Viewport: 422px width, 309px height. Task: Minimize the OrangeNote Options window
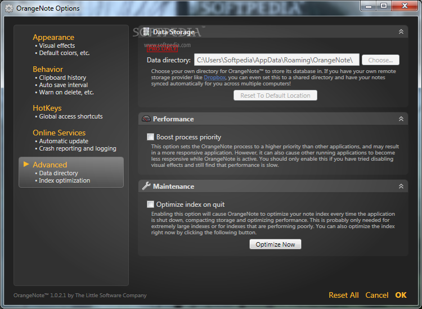(369, 6)
